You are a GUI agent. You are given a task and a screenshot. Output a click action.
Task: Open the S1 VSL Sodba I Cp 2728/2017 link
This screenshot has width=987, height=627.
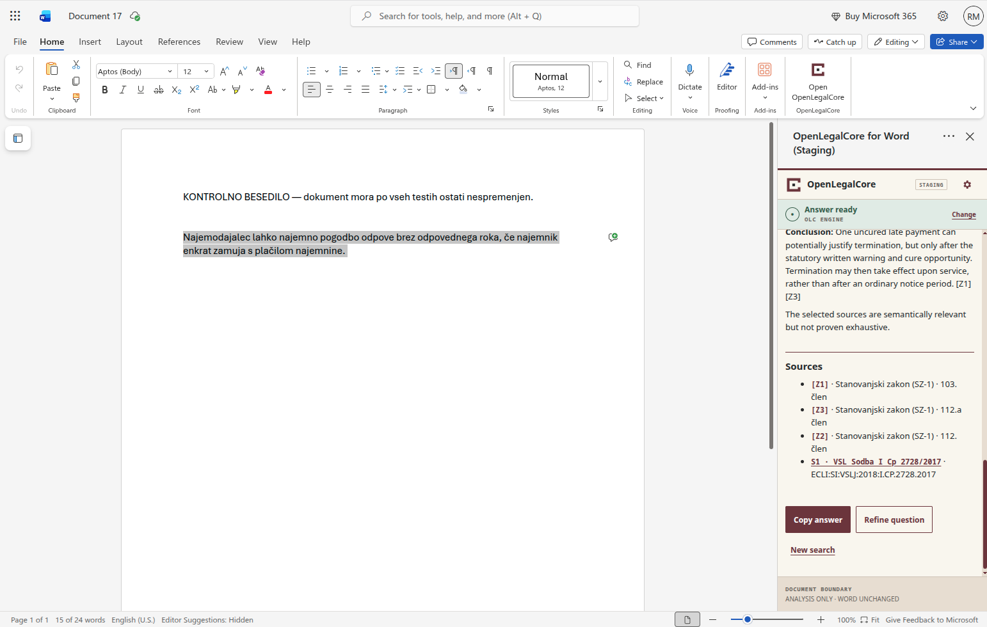click(x=876, y=461)
